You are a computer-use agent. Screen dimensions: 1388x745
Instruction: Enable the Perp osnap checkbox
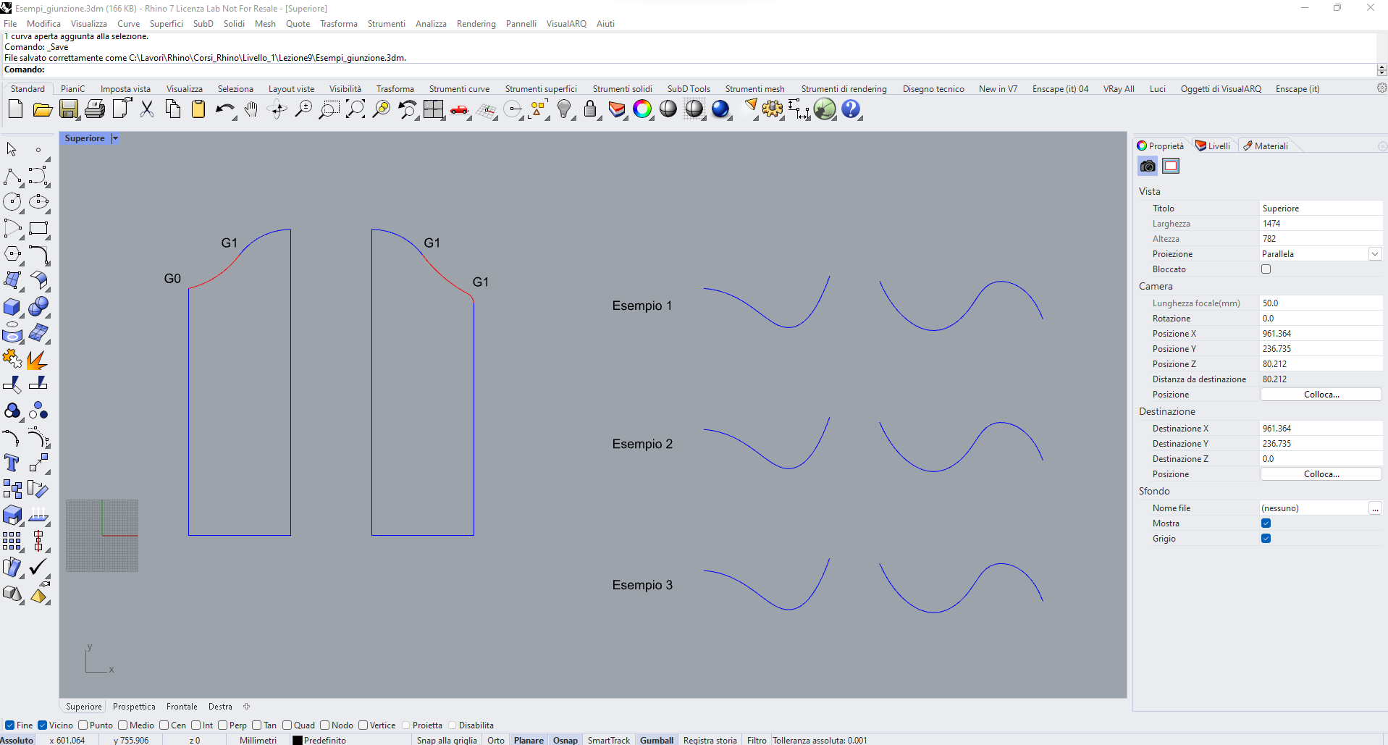tap(223, 725)
